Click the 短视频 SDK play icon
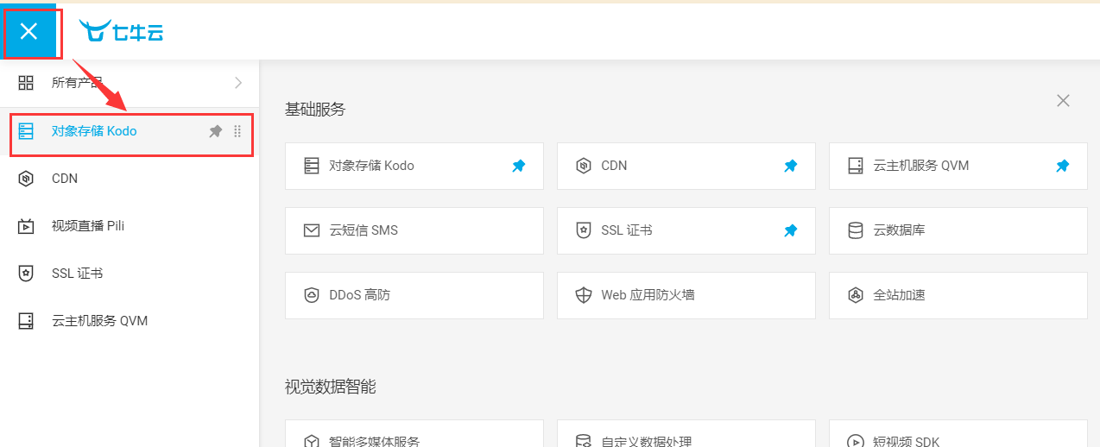Screen dimensions: 1100x447 pos(856,441)
